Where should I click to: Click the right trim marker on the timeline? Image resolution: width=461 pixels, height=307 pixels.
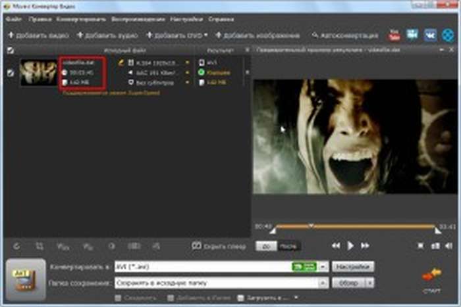[x=438, y=230]
